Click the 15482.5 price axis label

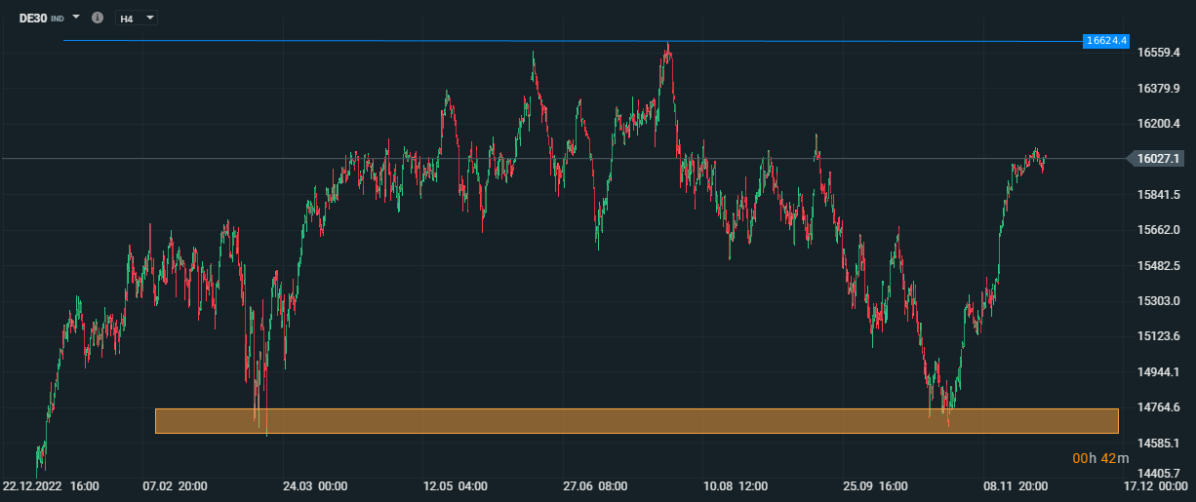point(1160,265)
